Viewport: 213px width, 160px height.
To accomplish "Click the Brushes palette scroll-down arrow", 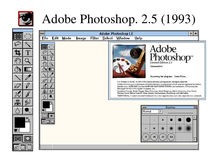I will point(195,139).
